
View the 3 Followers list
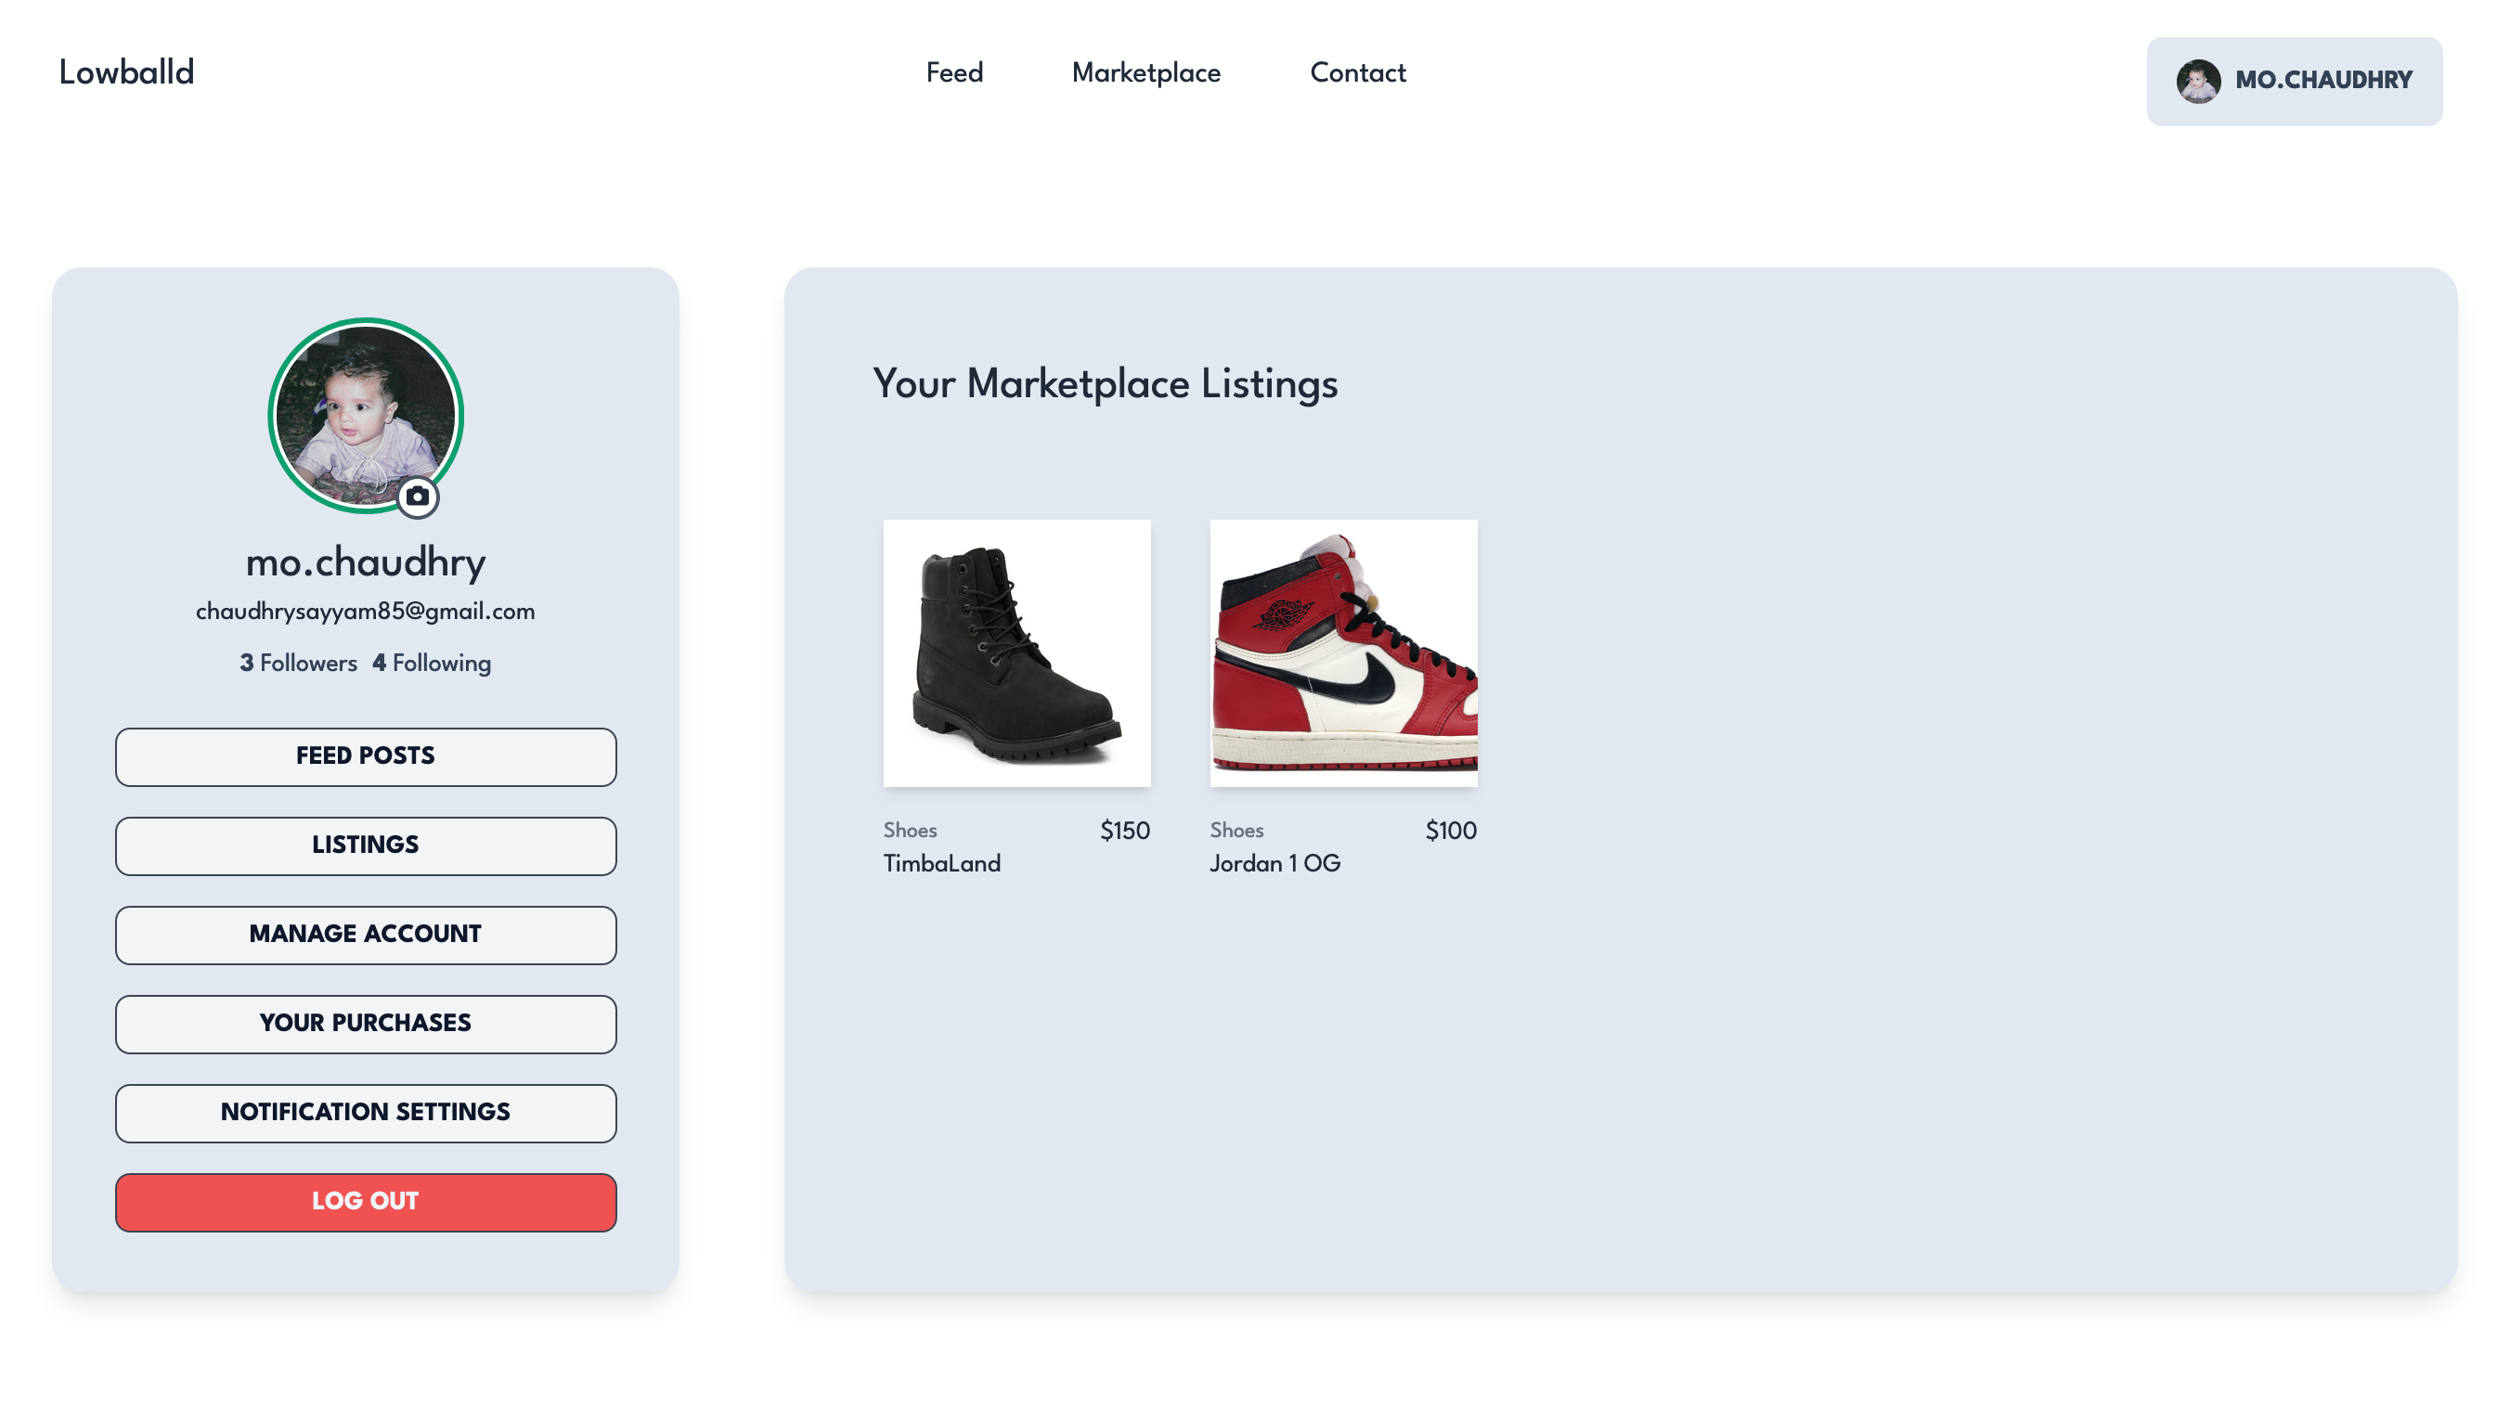coord(299,664)
